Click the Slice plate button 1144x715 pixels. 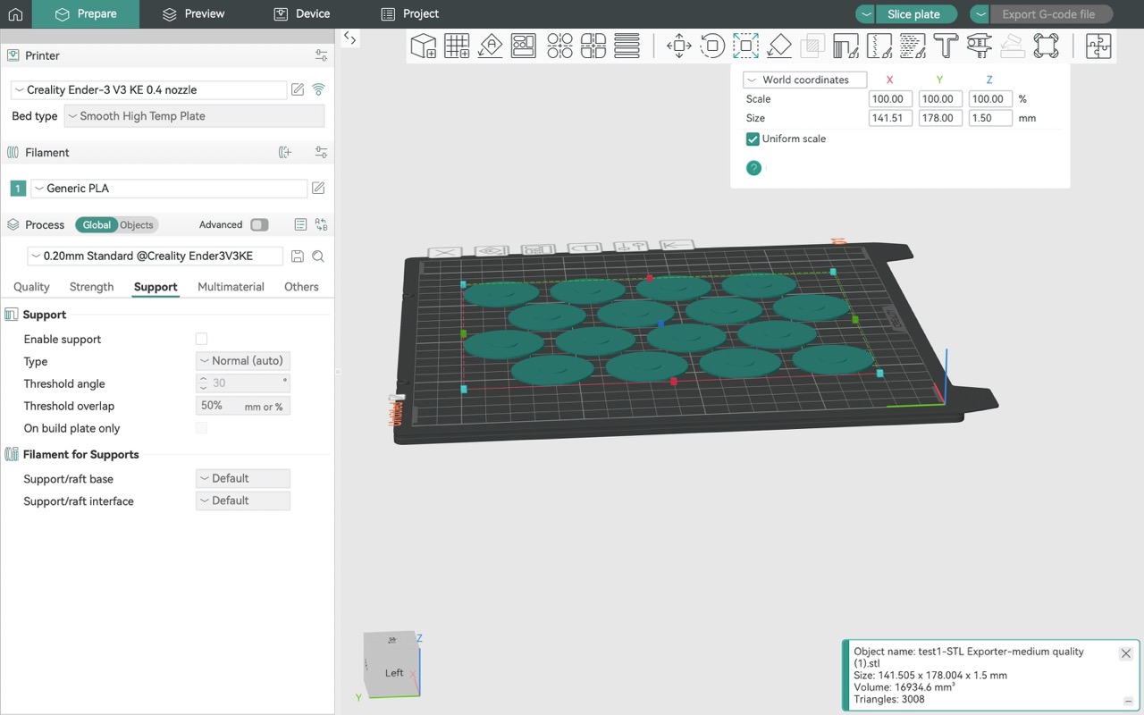click(913, 14)
